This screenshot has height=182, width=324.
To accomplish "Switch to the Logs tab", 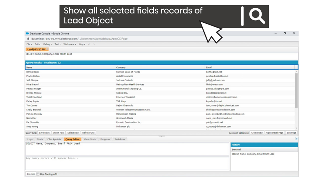I will point(30,139).
